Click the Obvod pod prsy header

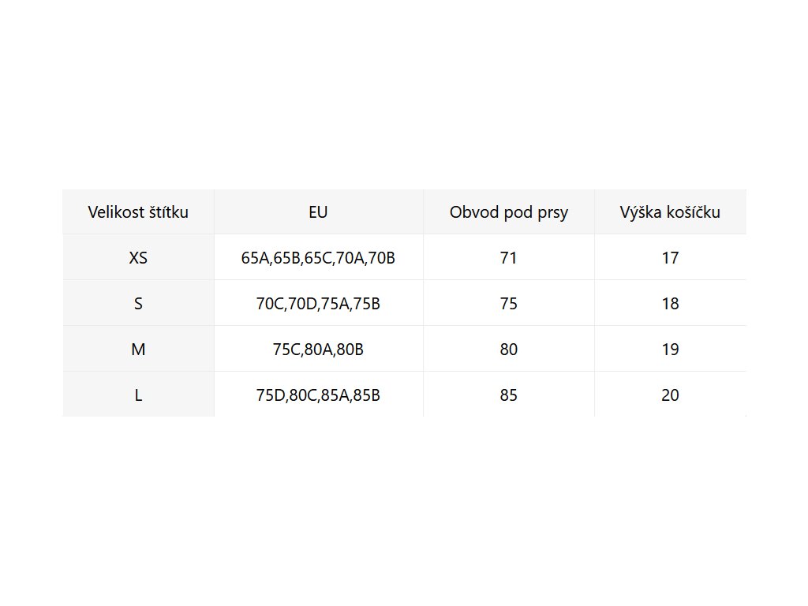tap(509, 212)
